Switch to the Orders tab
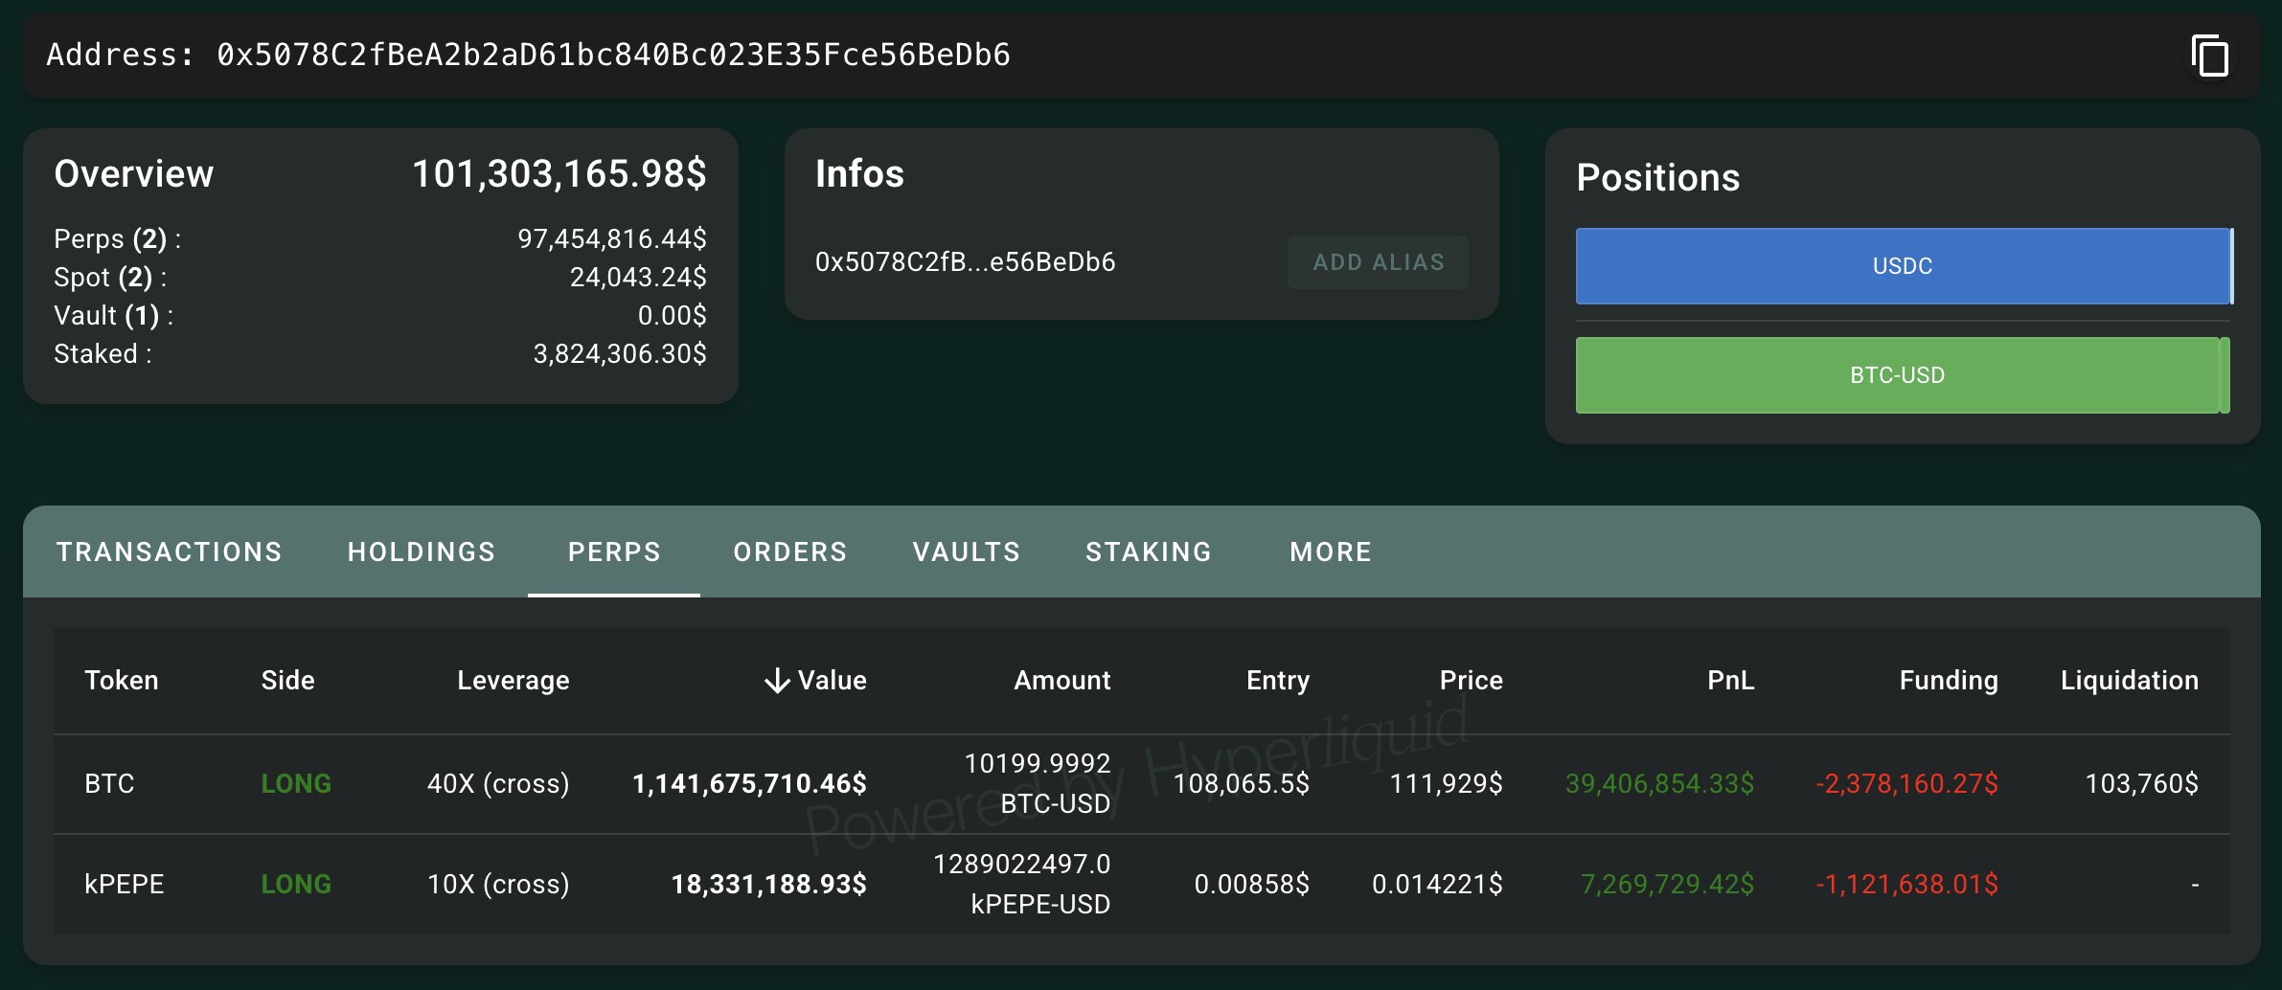Image resolution: width=2282 pixels, height=990 pixels. pyautogui.click(x=789, y=551)
